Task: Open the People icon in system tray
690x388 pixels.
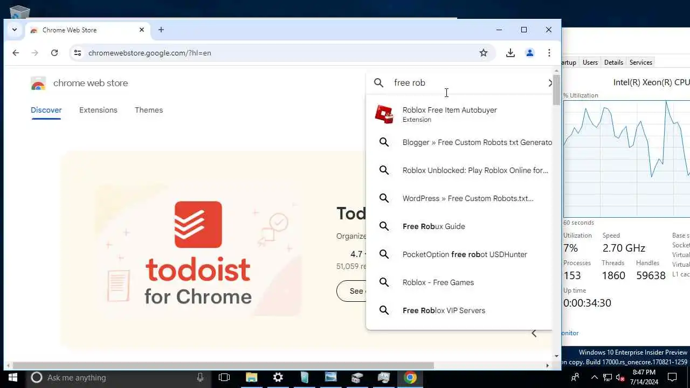Action: coord(576,377)
